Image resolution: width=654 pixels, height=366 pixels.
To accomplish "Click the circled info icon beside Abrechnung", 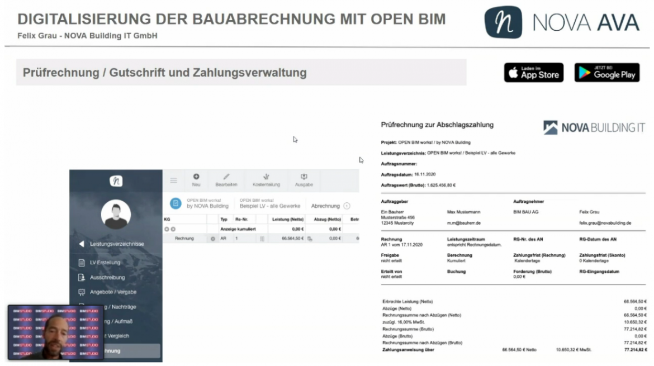I will pyautogui.click(x=347, y=206).
